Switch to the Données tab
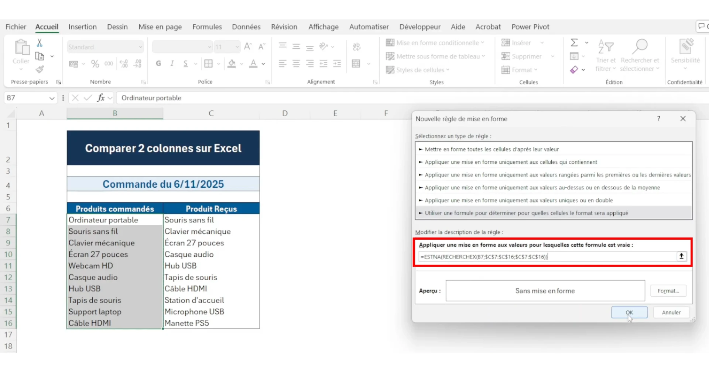Viewport: 709px width, 392px height. [x=246, y=27]
